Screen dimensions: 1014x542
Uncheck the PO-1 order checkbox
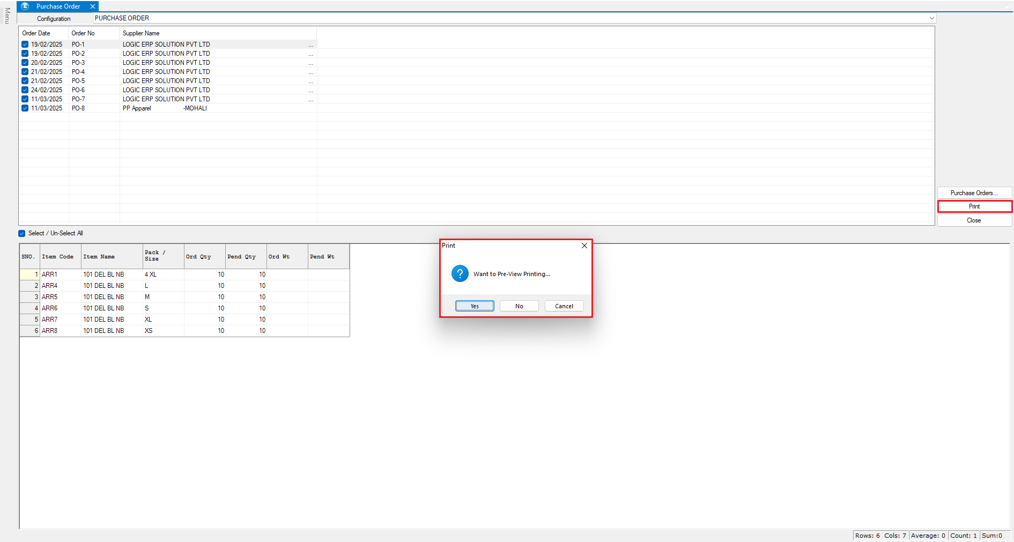[25, 44]
